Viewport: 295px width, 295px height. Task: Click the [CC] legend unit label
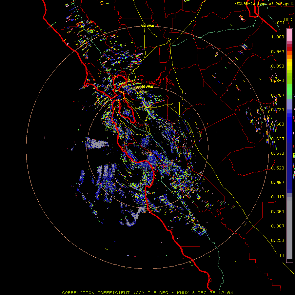point(280,23)
